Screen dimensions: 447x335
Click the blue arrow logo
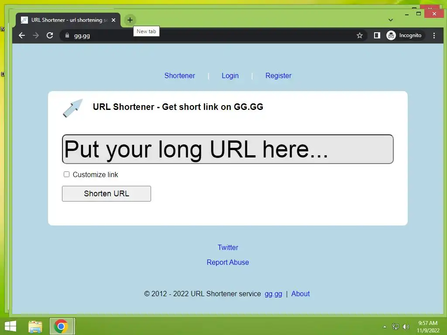73,108
